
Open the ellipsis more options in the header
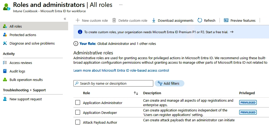[121, 5]
